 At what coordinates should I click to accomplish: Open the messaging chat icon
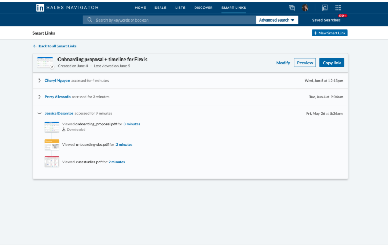click(x=292, y=8)
